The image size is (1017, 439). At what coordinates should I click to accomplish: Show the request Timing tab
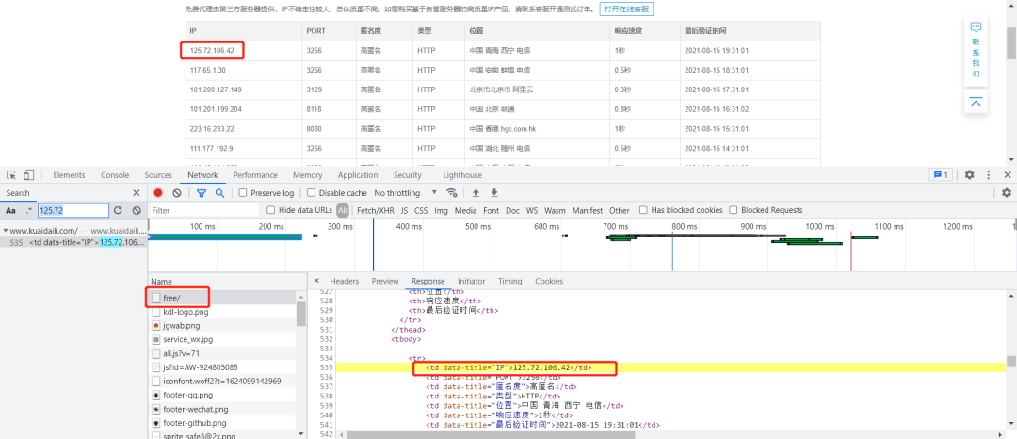point(509,282)
